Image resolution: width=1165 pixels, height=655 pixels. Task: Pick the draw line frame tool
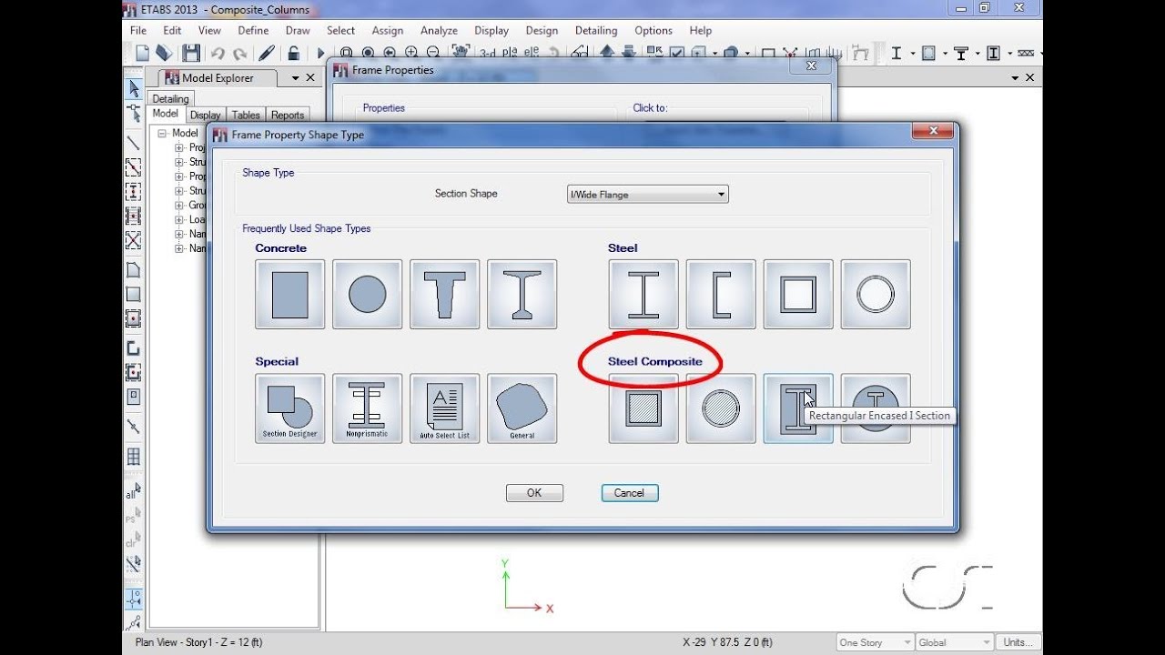[133, 143]
